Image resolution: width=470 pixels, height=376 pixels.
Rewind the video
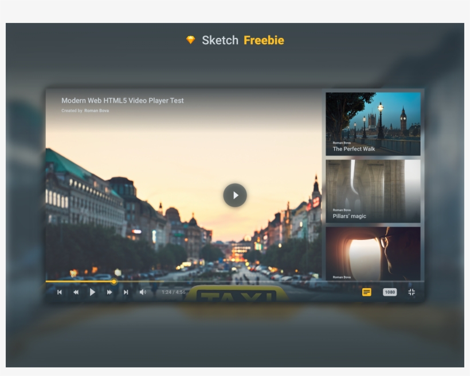76,292
